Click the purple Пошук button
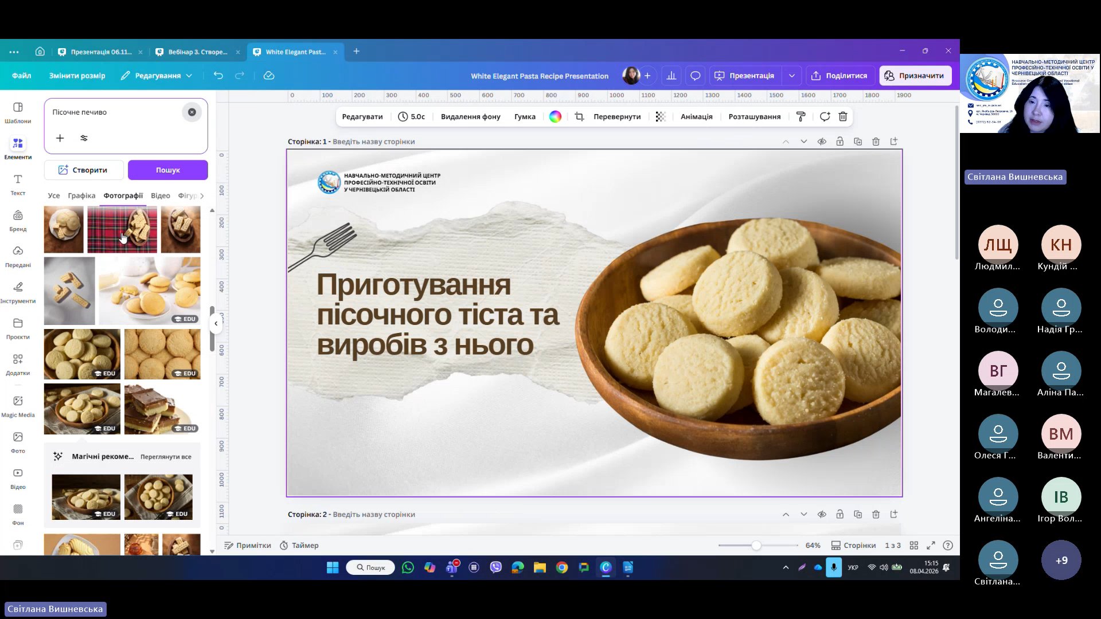 [x=167, y=170]
